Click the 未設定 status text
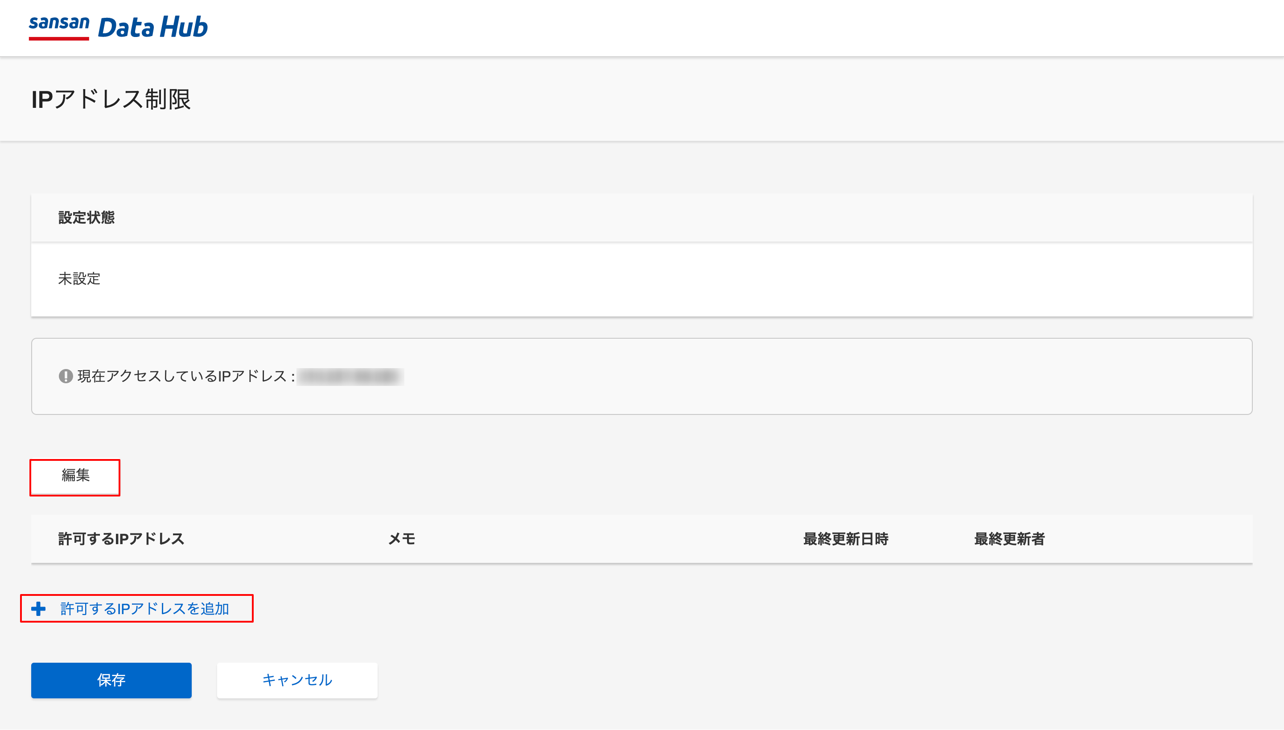 pos(79,279)
